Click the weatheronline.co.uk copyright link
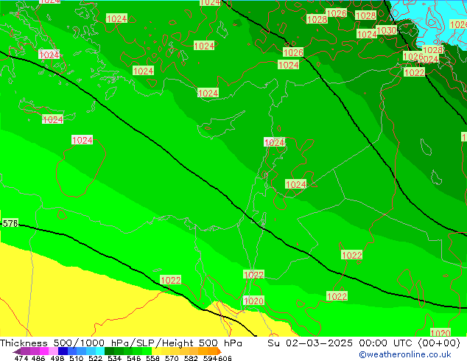 pos(405,354)
